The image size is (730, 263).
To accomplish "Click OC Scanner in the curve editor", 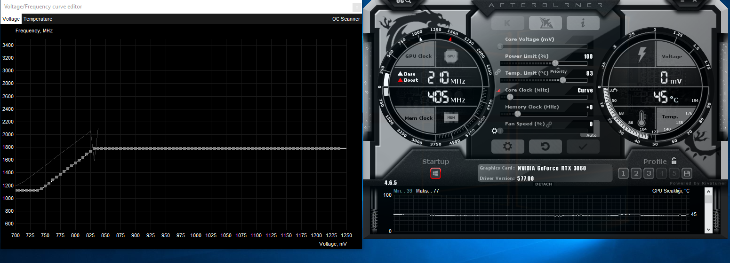I will (x=346, y=19).
